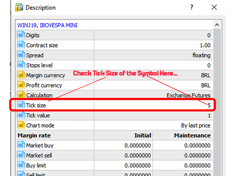The image size is (235, 176).
Task: Click the Margin currency text icon
Action: pos(21,75)
